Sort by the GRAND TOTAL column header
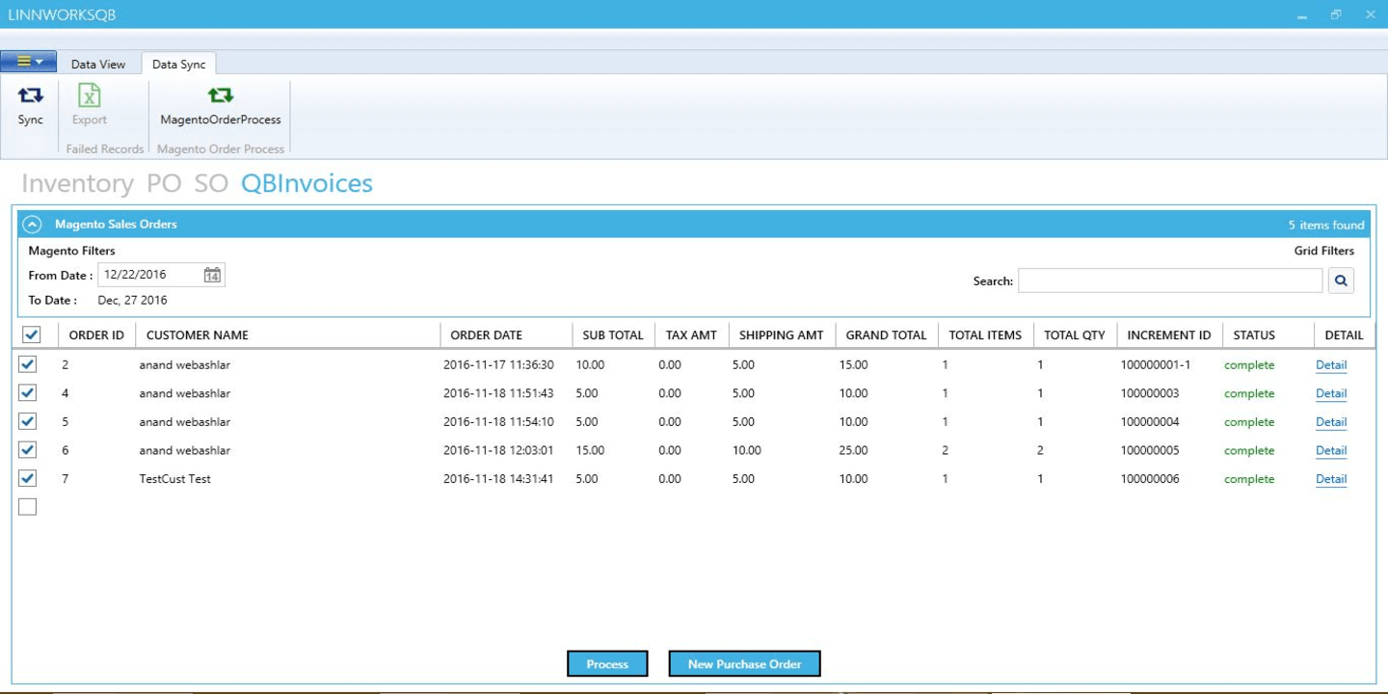 point(886,335)
